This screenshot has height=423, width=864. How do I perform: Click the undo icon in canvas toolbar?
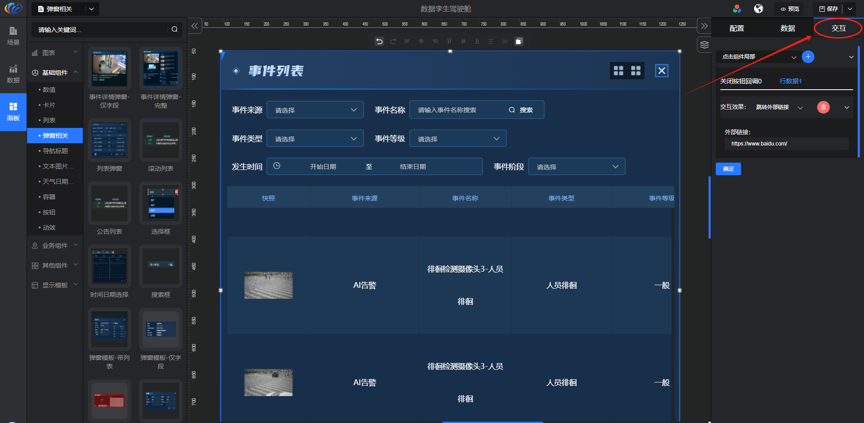379,41
